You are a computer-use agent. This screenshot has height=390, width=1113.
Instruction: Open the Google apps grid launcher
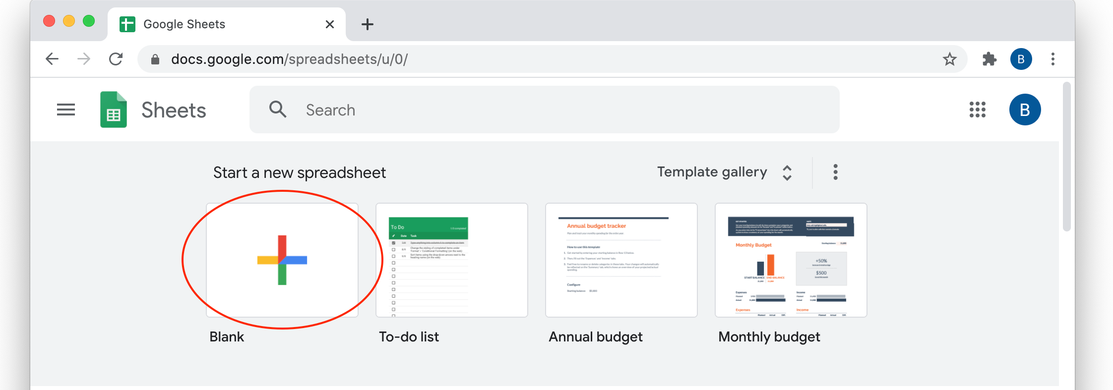(978, 110)
